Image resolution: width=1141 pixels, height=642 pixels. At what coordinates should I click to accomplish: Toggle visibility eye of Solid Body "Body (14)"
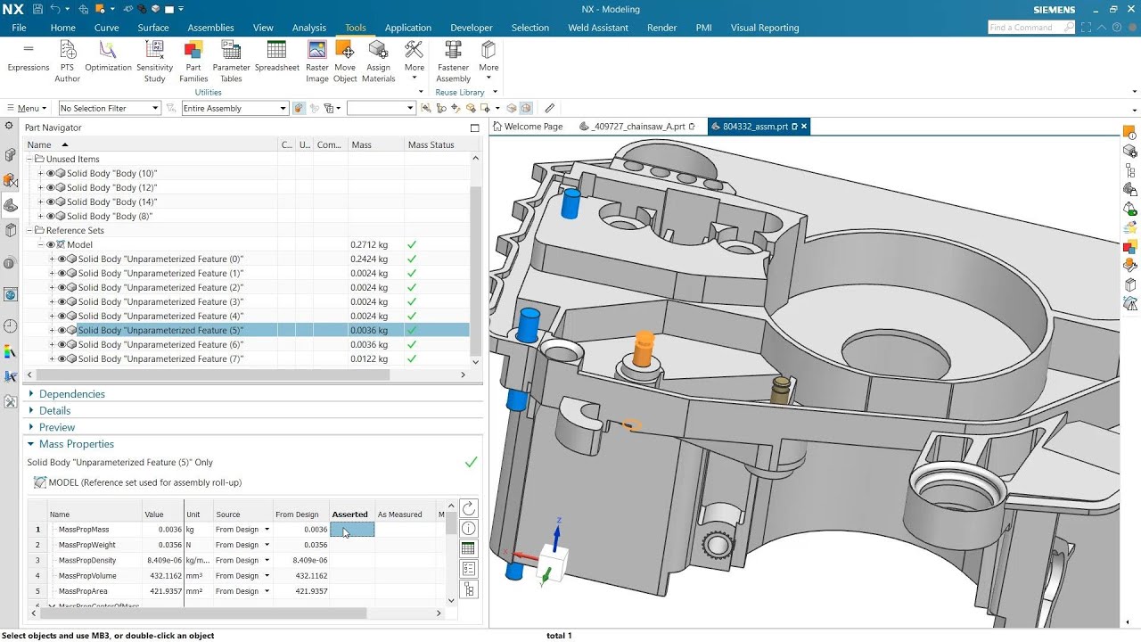[x=51, y=202]
